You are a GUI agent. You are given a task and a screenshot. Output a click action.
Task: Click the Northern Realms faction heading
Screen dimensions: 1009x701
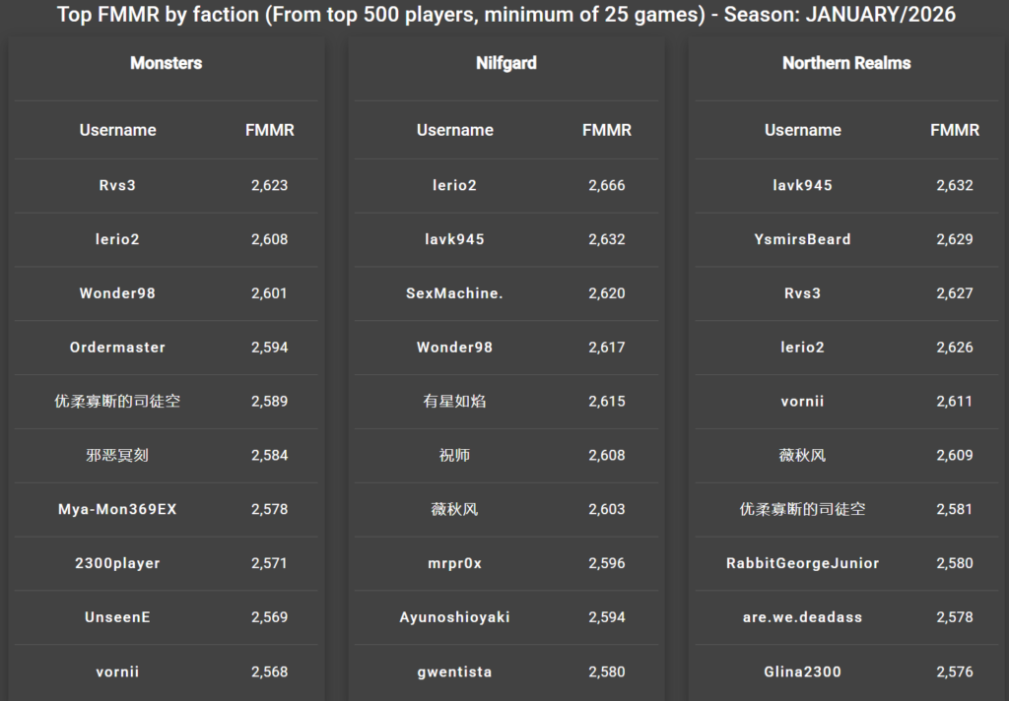pos(846,63)
